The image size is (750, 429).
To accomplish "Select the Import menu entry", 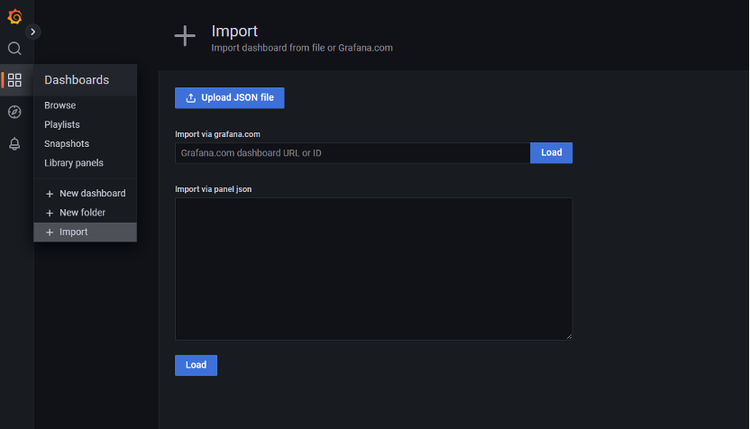I will pos(86,232).
